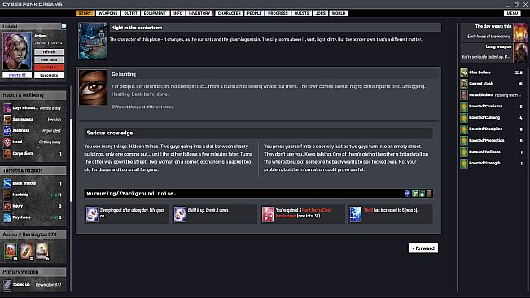The height and width of the screenshot is (298, 530).
Task: Click the Ohio Dollars currency icon
Action: [464, 72]
